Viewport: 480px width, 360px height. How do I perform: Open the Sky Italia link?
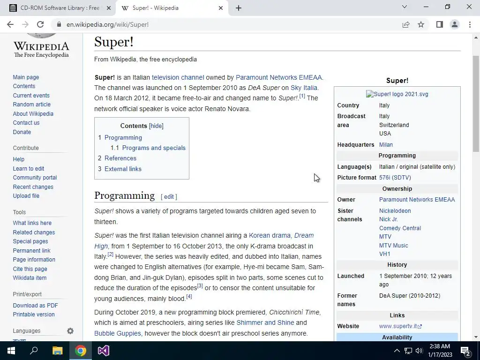[304, 88]
